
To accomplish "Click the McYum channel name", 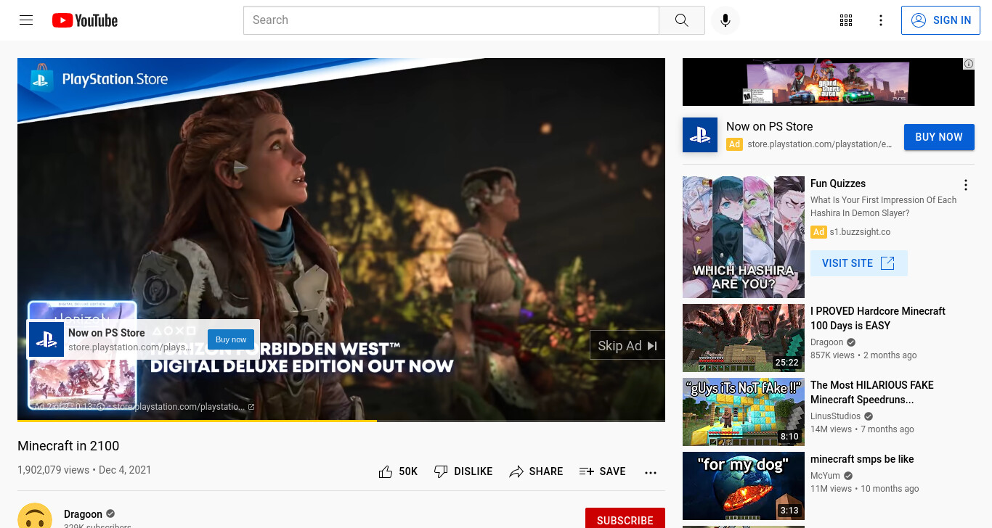I will 825,476.
